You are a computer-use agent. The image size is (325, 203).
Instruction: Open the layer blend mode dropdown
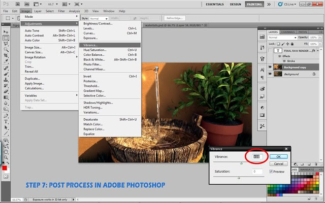pos(282,38)
